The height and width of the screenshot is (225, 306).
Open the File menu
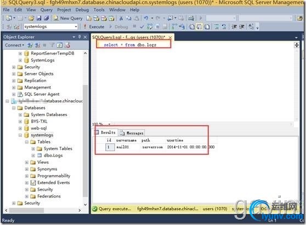pos(6,10)
